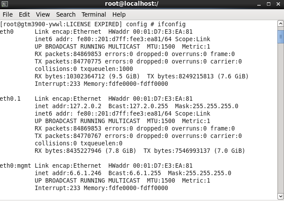
Task: Click the eth0.1 interface name
Action: pos(10,99)
